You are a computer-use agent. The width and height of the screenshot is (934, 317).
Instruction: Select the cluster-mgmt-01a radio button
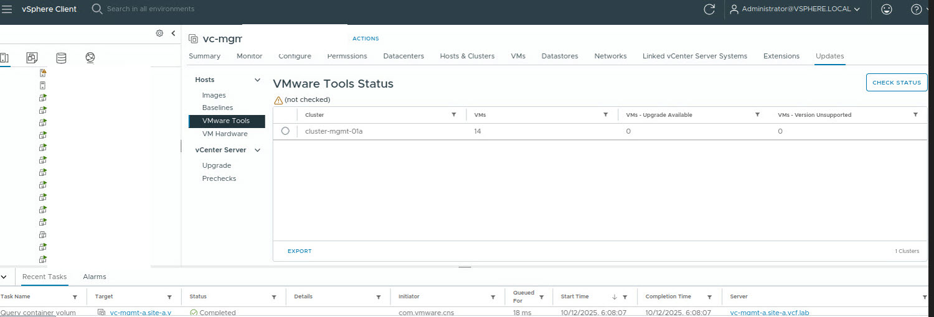[x=285, y=131]
